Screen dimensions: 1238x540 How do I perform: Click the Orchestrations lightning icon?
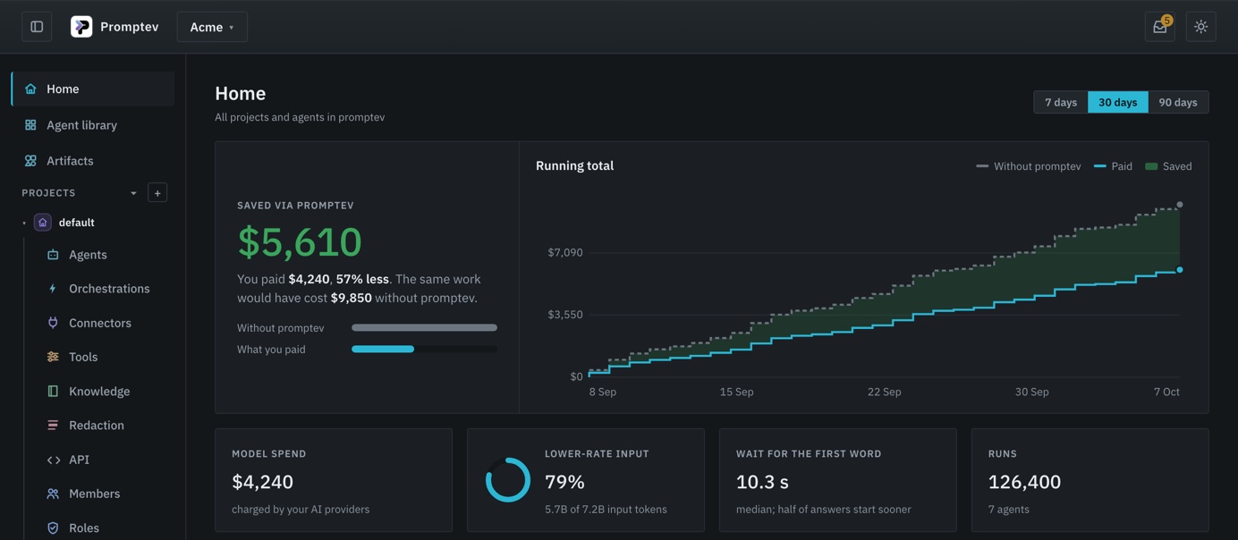(x=53, y=289)
